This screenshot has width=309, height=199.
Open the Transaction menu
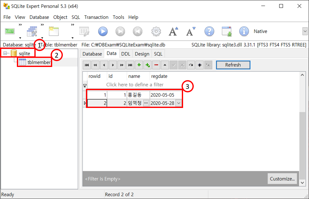coord(96,17)
